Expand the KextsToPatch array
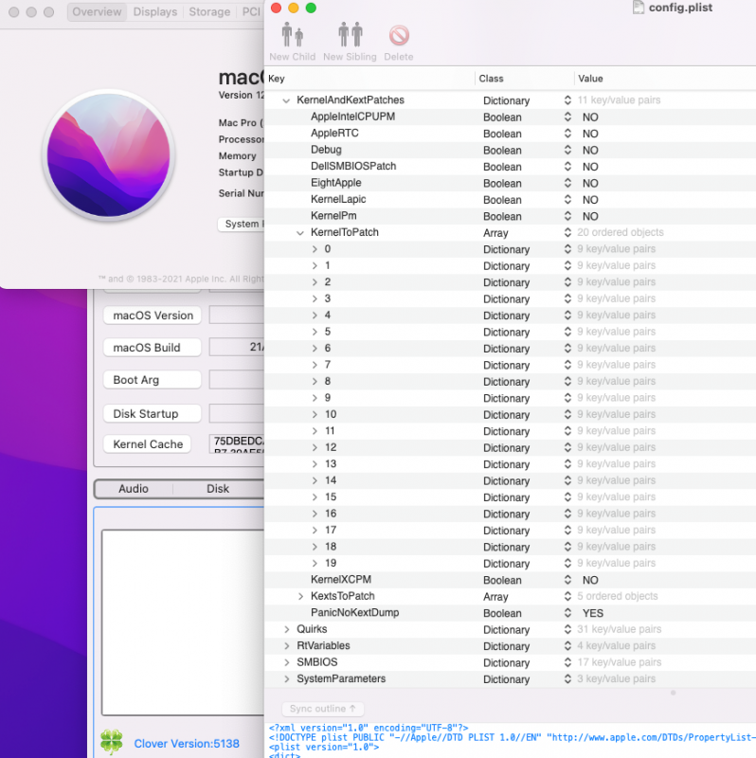The width and height of the screenshot is (756, 758). [301, 597]
